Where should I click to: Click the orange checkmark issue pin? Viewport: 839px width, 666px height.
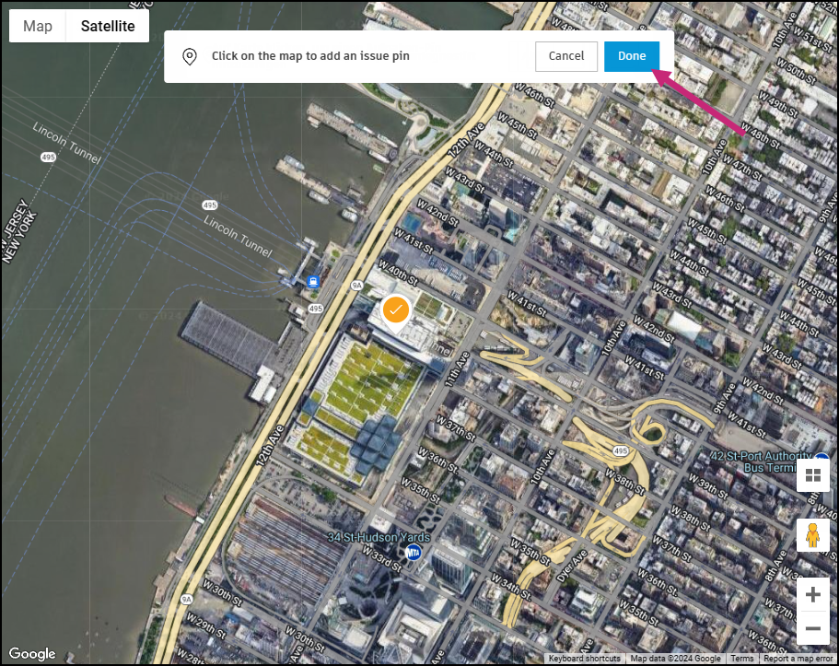click(395, 311)
